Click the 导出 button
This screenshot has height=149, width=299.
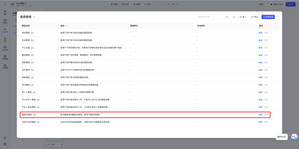tap(254, 17)
